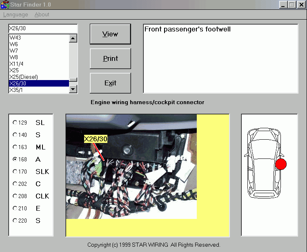
Task: Select the 210 E model radio button
Action: coord(15,208)
